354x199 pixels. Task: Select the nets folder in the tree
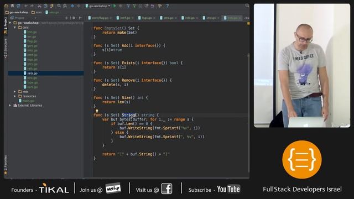point(23,92)
